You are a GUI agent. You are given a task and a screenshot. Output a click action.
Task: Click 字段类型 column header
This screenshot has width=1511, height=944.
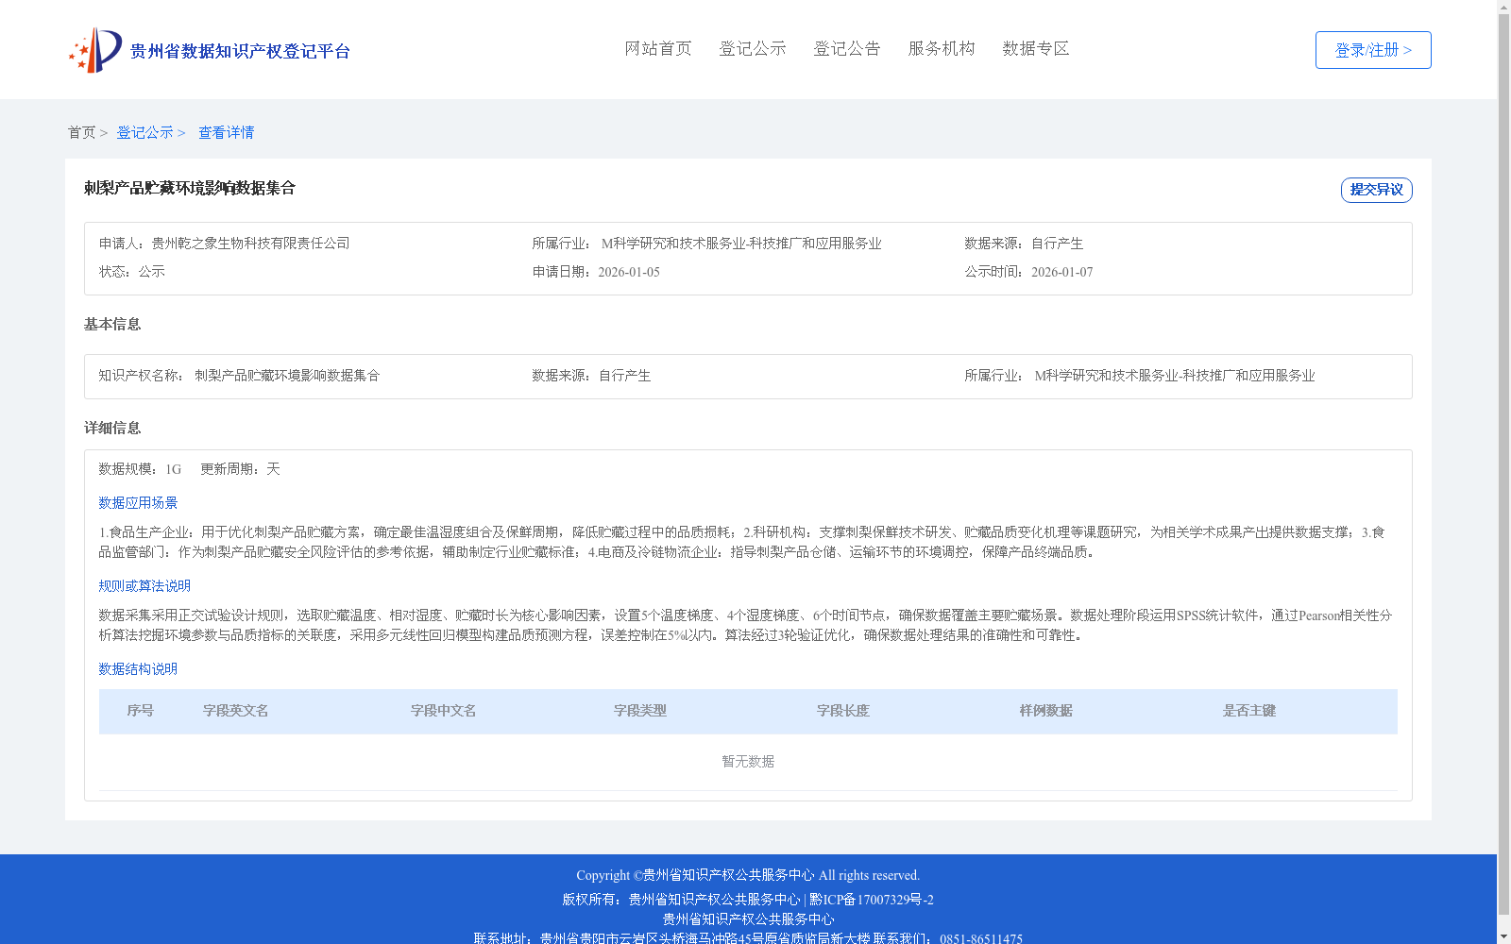point(640,711)
